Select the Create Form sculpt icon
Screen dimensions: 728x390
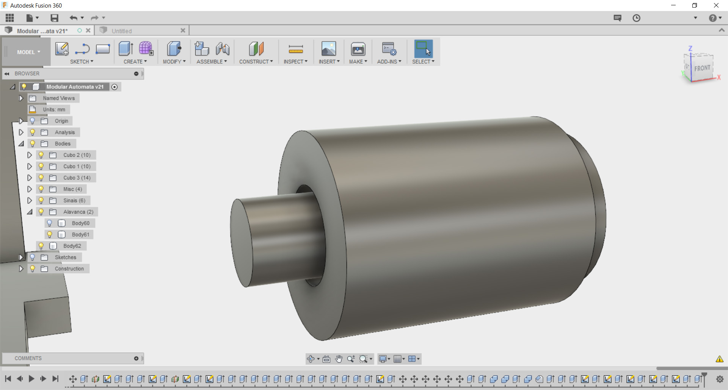(x=146, y=49)
